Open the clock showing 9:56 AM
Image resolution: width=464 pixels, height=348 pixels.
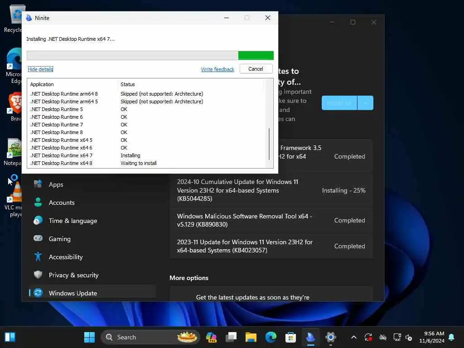tap(432, 337)
